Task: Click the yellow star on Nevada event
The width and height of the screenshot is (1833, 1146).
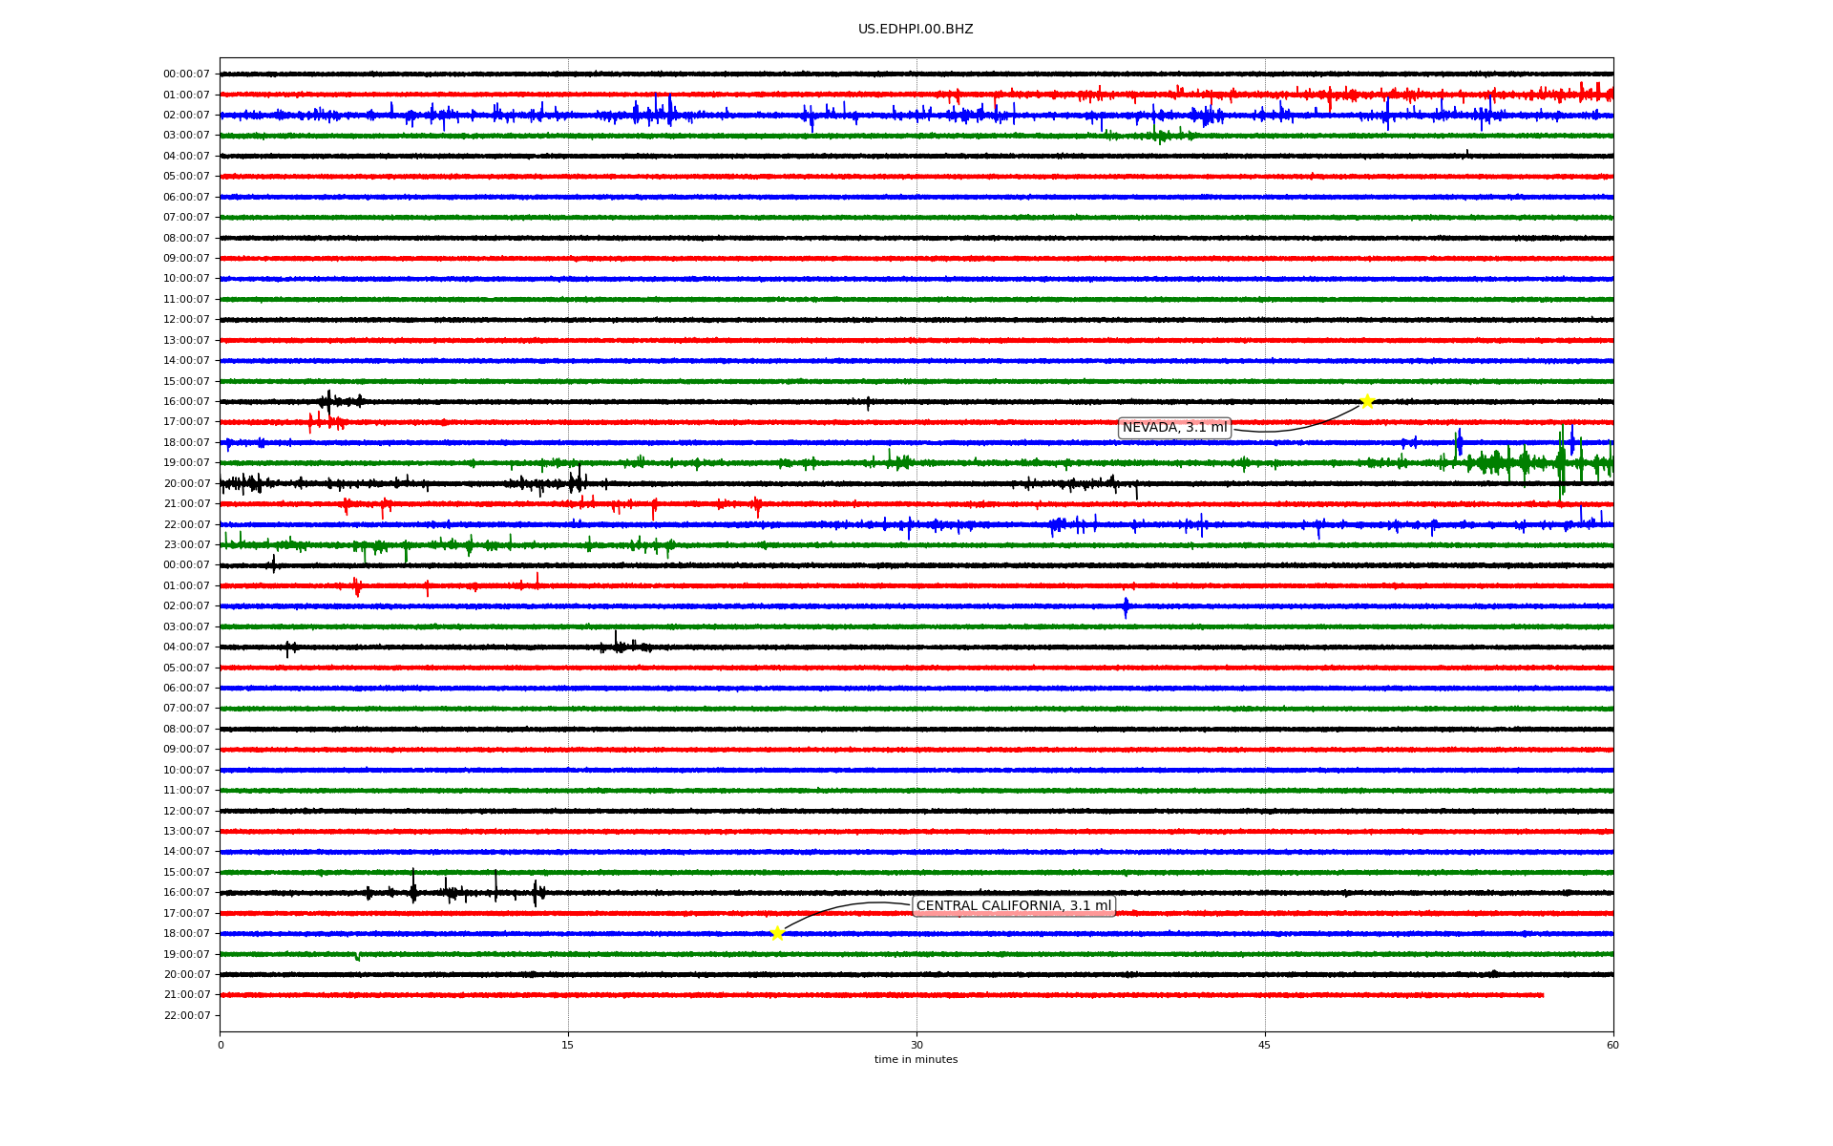Action: click(1366, 401)
